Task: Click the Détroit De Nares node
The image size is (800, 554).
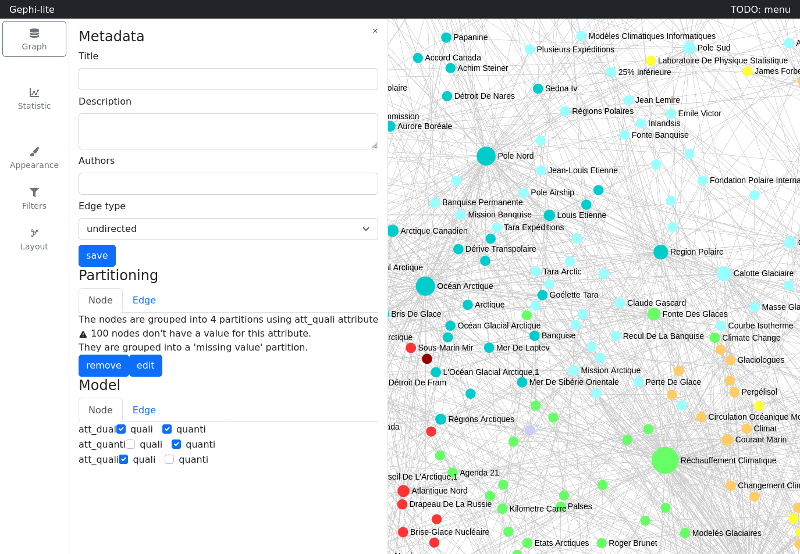Action: (x=447, y=96)
